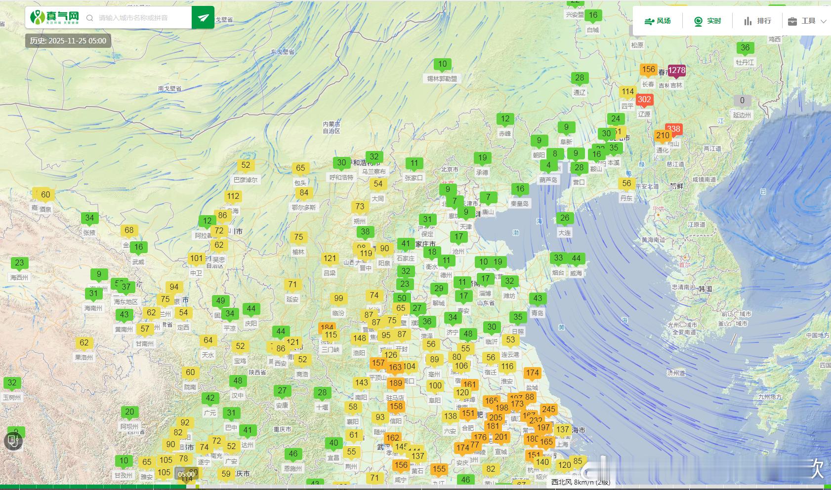The image size is (831, 490).
Task: Select the 73 AQI marker for 朔州
Action: tap(360, 207)
